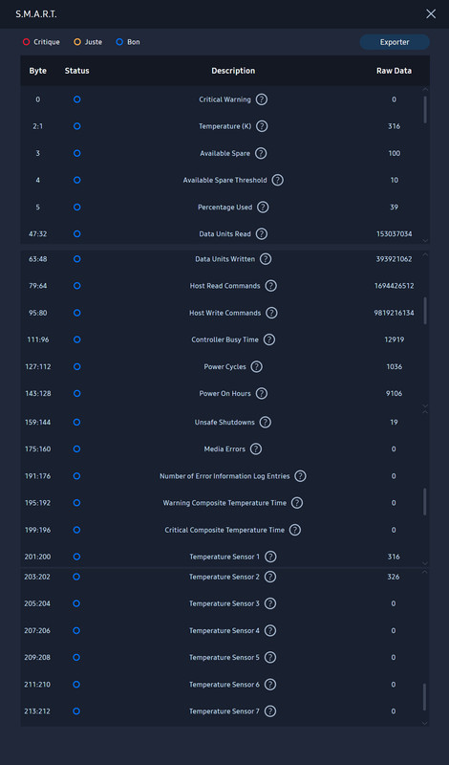
Task: Select the orange Juste legend circle
Action: pyautogui.click(x=77, y=42)
